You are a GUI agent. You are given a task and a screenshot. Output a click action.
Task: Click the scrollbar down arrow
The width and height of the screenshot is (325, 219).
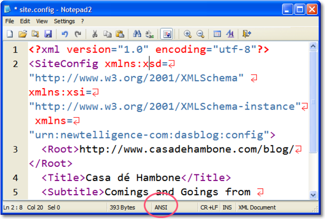click(313, 195)
